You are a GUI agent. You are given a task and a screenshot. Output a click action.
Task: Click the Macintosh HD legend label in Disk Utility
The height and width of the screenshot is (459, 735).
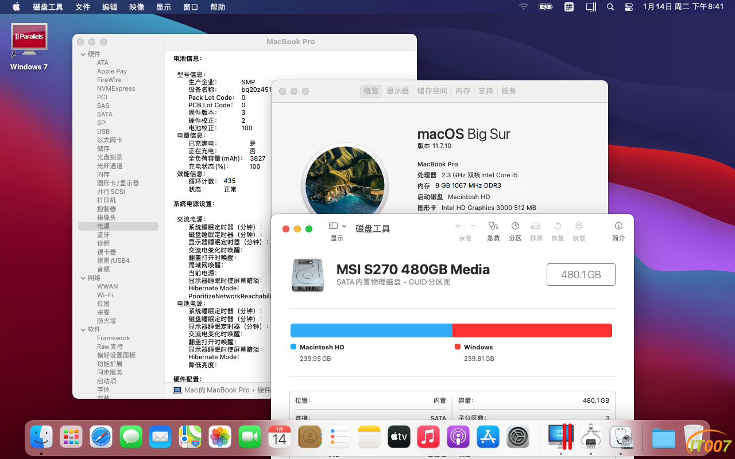pos(322,347)
